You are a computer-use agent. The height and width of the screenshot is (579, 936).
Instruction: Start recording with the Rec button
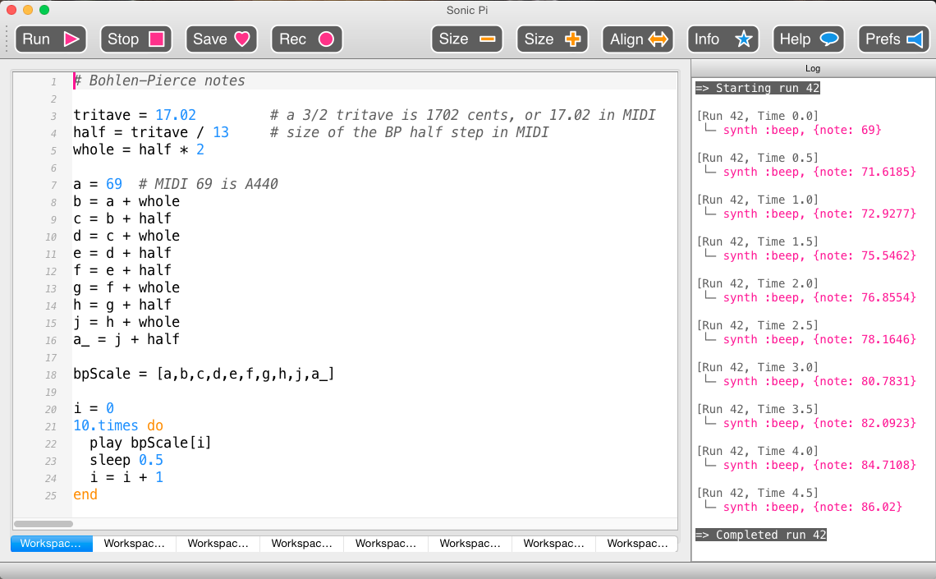[x=307, y=39]
